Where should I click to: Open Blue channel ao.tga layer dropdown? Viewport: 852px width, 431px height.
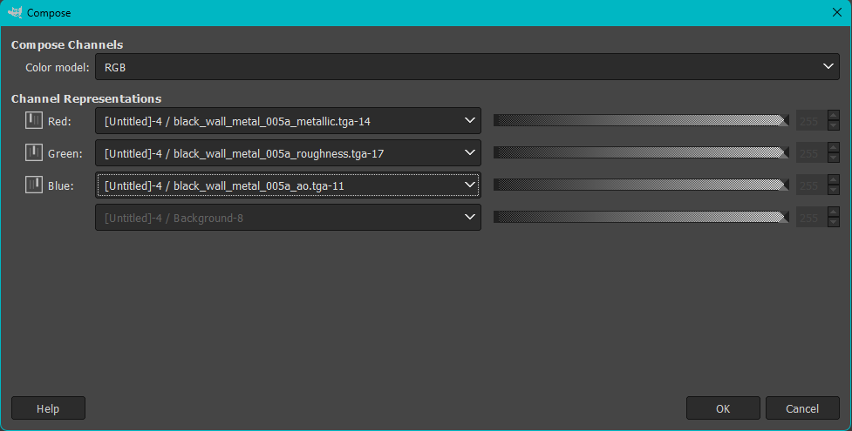(x=288, y=185)
